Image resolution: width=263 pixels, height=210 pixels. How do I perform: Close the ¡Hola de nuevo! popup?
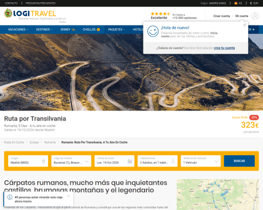coord(245,25)
